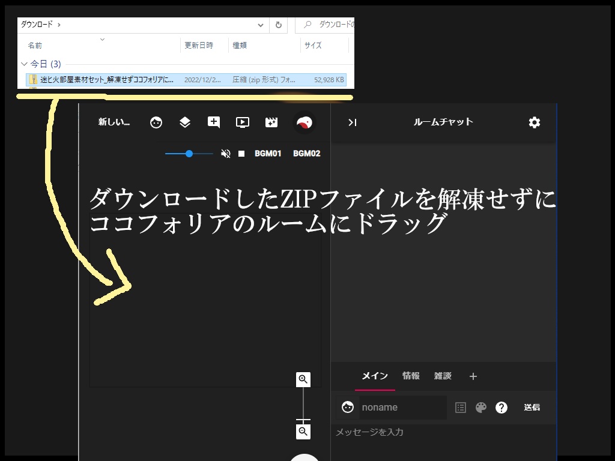Viewport: 615px width, 461px height.
Task: Open the character list face icon in toolbar
Action: click(156, 122)
